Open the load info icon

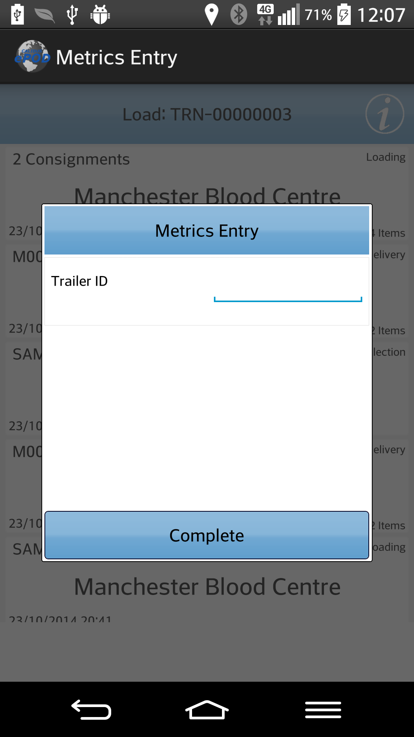point(384,114)
